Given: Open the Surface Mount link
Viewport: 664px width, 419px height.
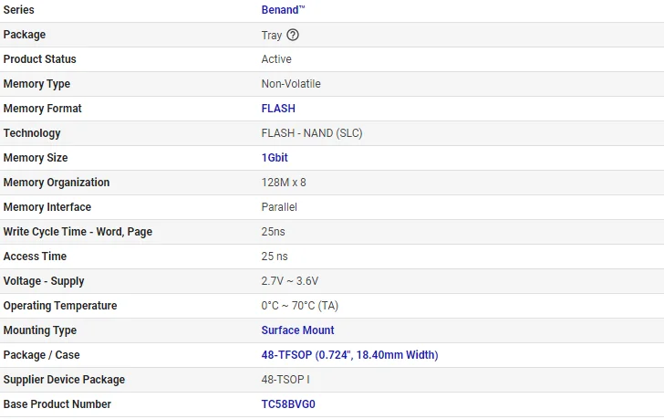Looking at the screenshot, I should click(x=297, y=330).
